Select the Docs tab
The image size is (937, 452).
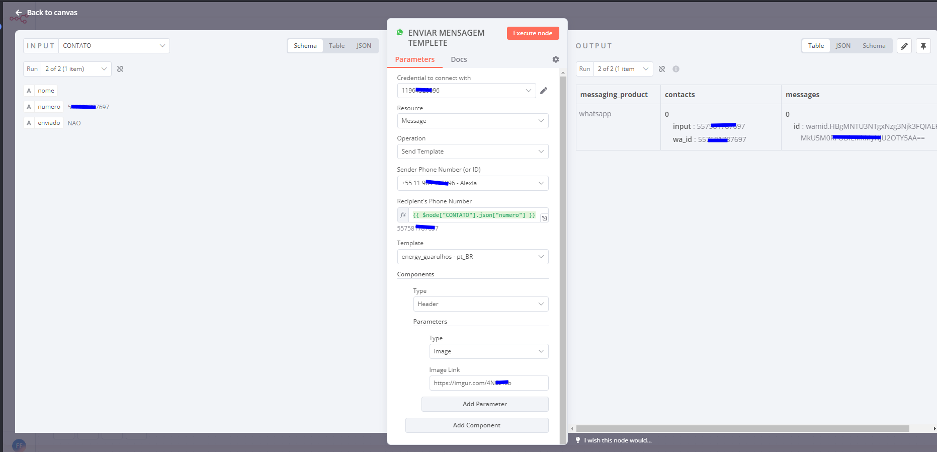(x=459, y=59)
